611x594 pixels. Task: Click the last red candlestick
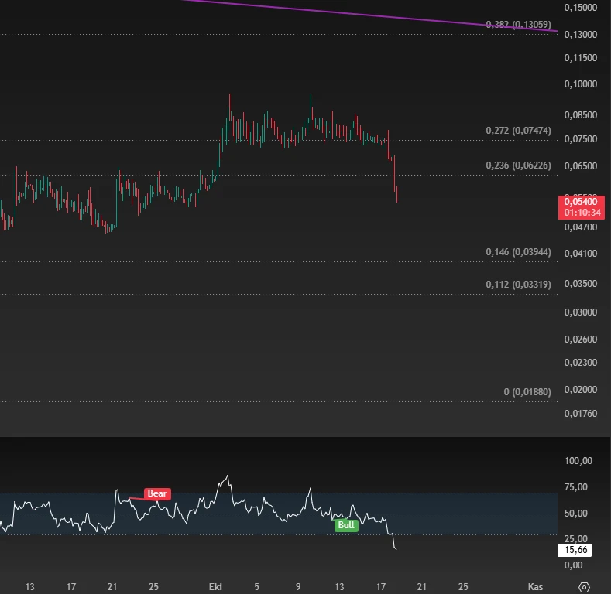[x=396, y=194]
